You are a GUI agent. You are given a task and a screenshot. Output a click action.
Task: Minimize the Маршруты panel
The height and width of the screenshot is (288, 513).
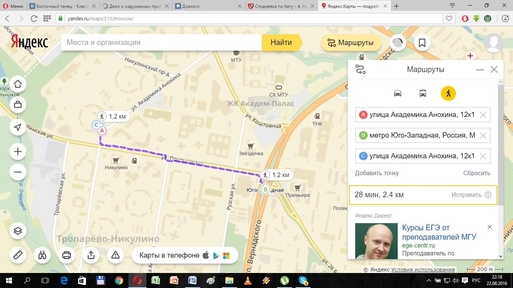(x=480, y=70)
